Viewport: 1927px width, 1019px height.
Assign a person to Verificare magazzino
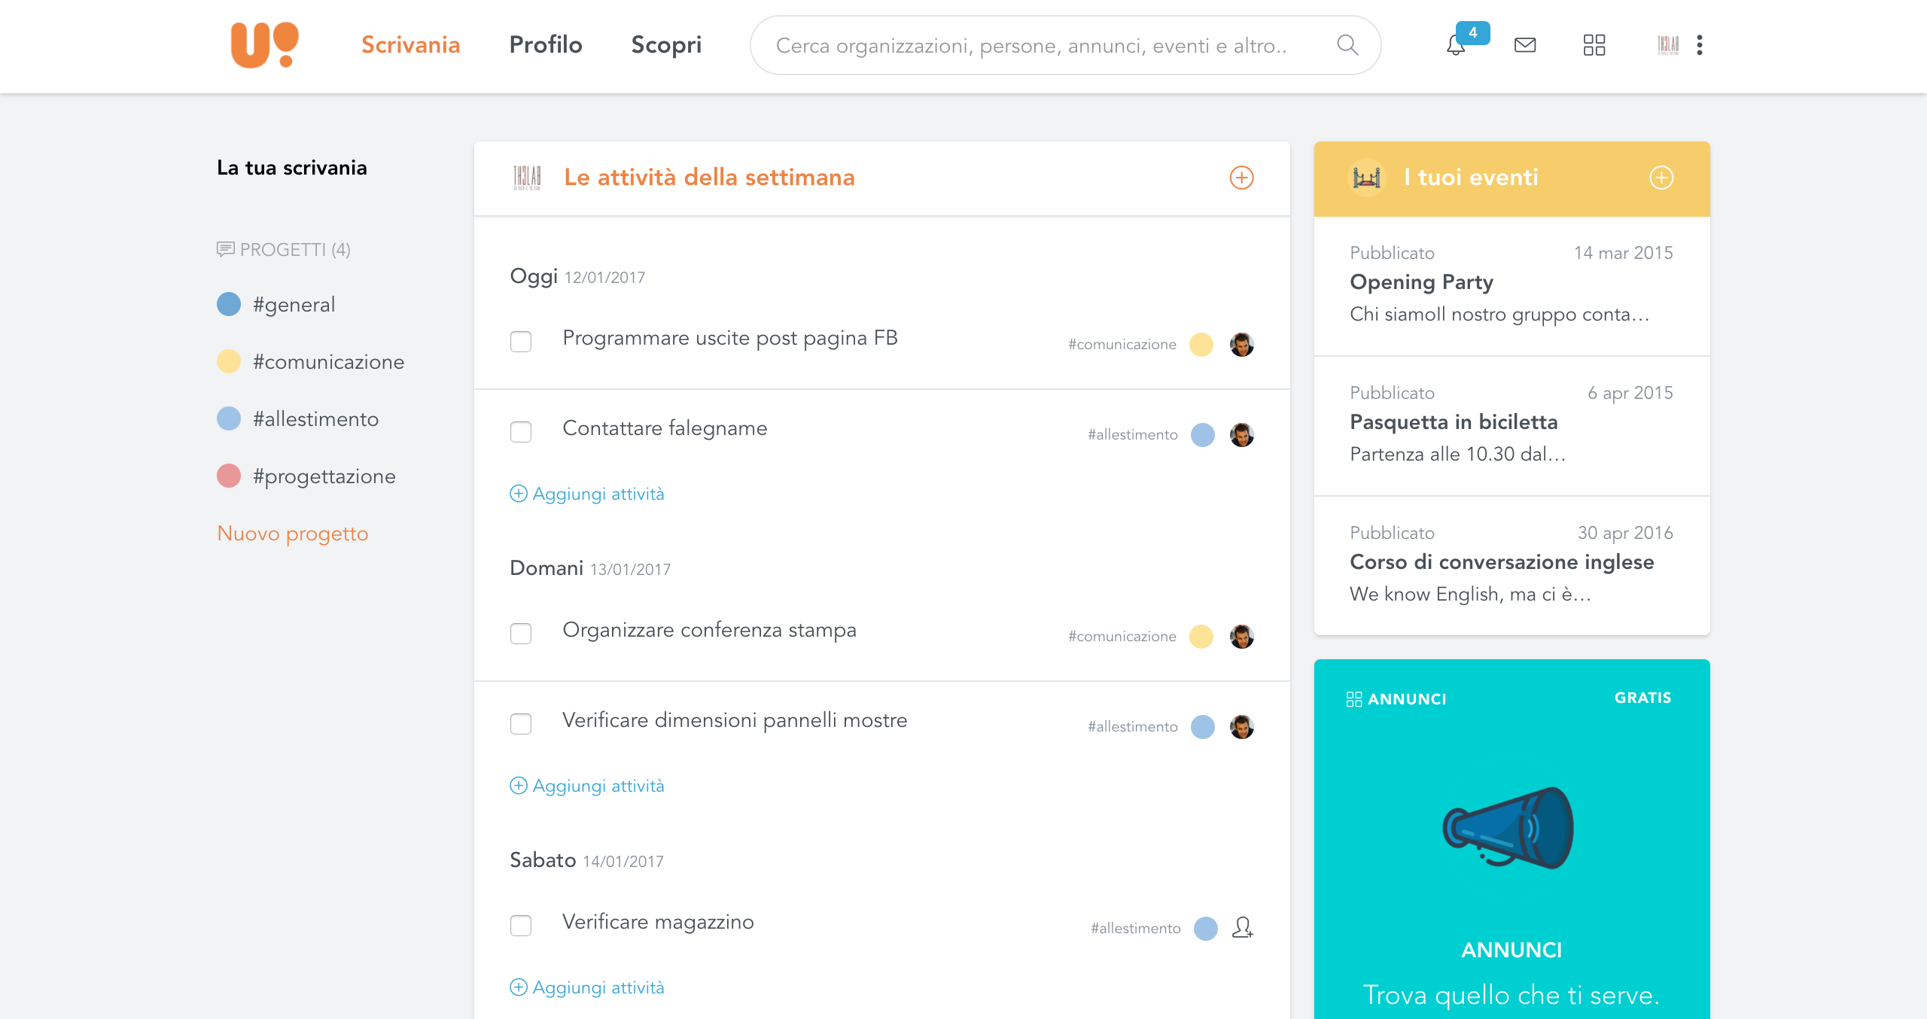coord(1242,927)
